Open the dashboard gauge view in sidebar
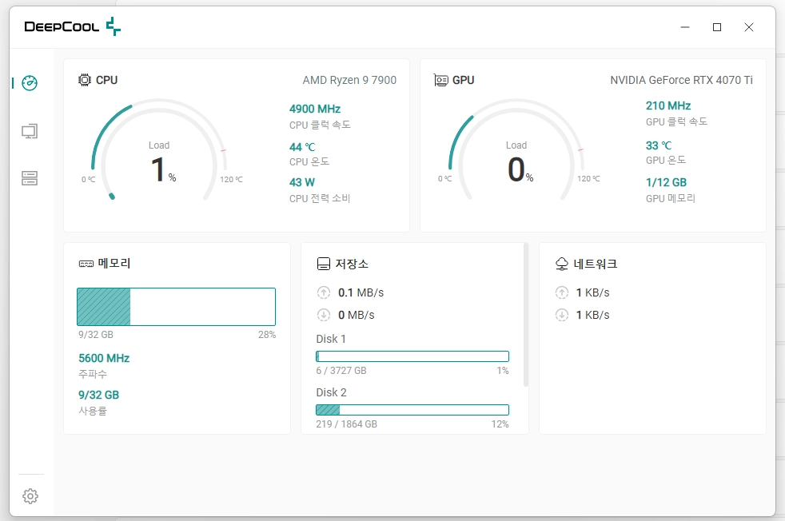785x521 pixels. pyautogui.click(x=30, y=83)
